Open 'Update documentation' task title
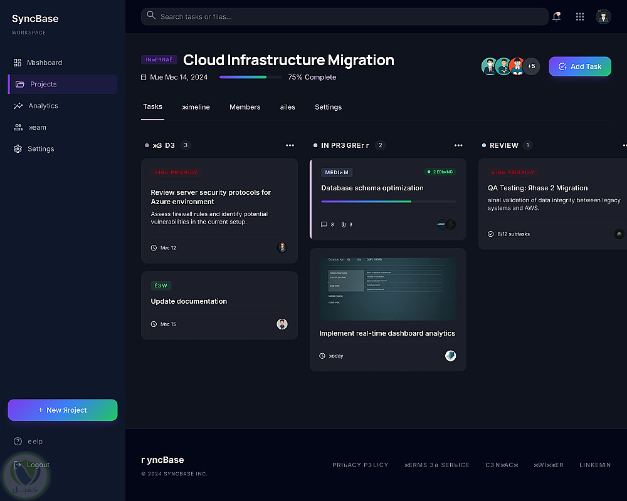Screen dimensions: 627x501 click(x=189, y=301)
